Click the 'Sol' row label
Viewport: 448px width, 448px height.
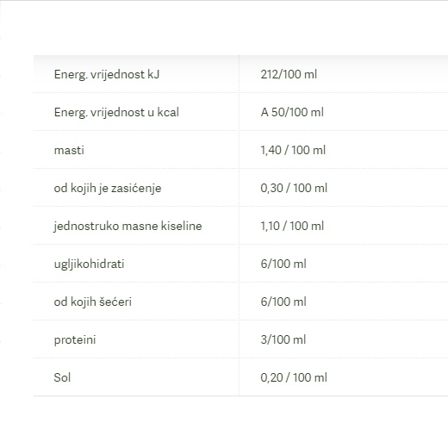pos(62,377)
